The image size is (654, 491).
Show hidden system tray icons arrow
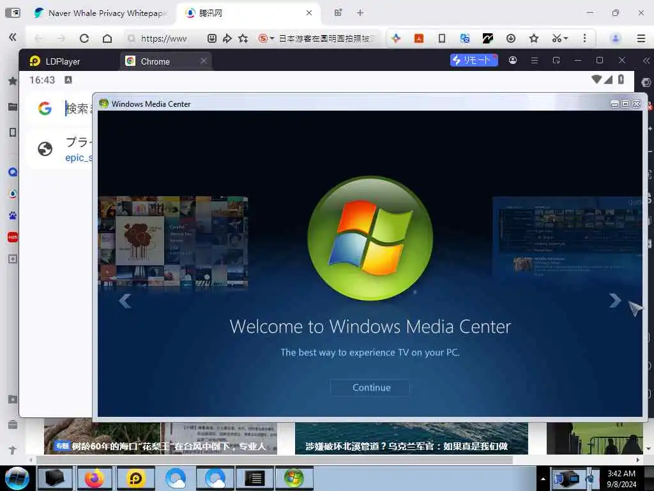pos(543,478)
